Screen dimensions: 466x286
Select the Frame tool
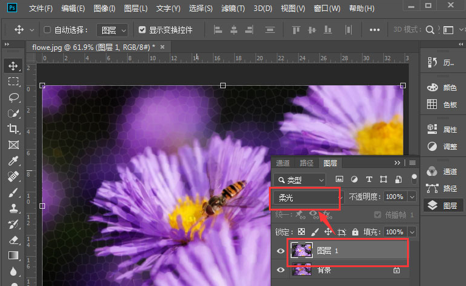point(13,145)
